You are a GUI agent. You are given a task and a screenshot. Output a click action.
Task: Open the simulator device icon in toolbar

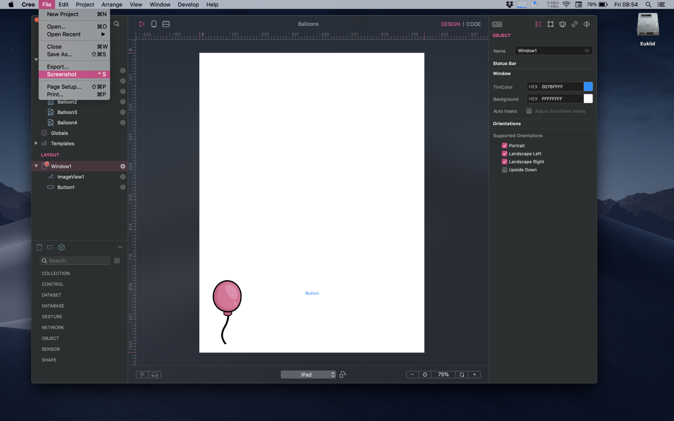pos(154,24)
